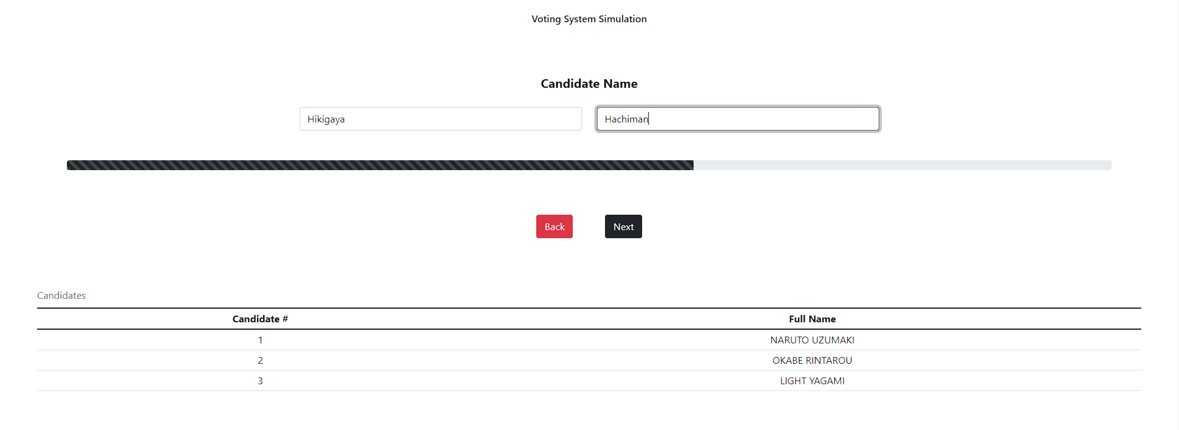Image resolution: width=1179 pixels, height=430 pixels.
Task: Click the Candidates table caption
Action: [x=61, y=296]
